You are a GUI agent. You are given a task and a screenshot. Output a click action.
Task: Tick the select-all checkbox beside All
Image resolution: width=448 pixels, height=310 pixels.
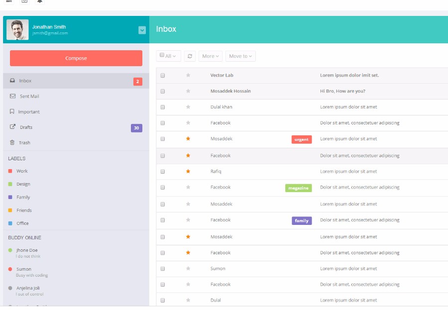[x=162, y=55]
